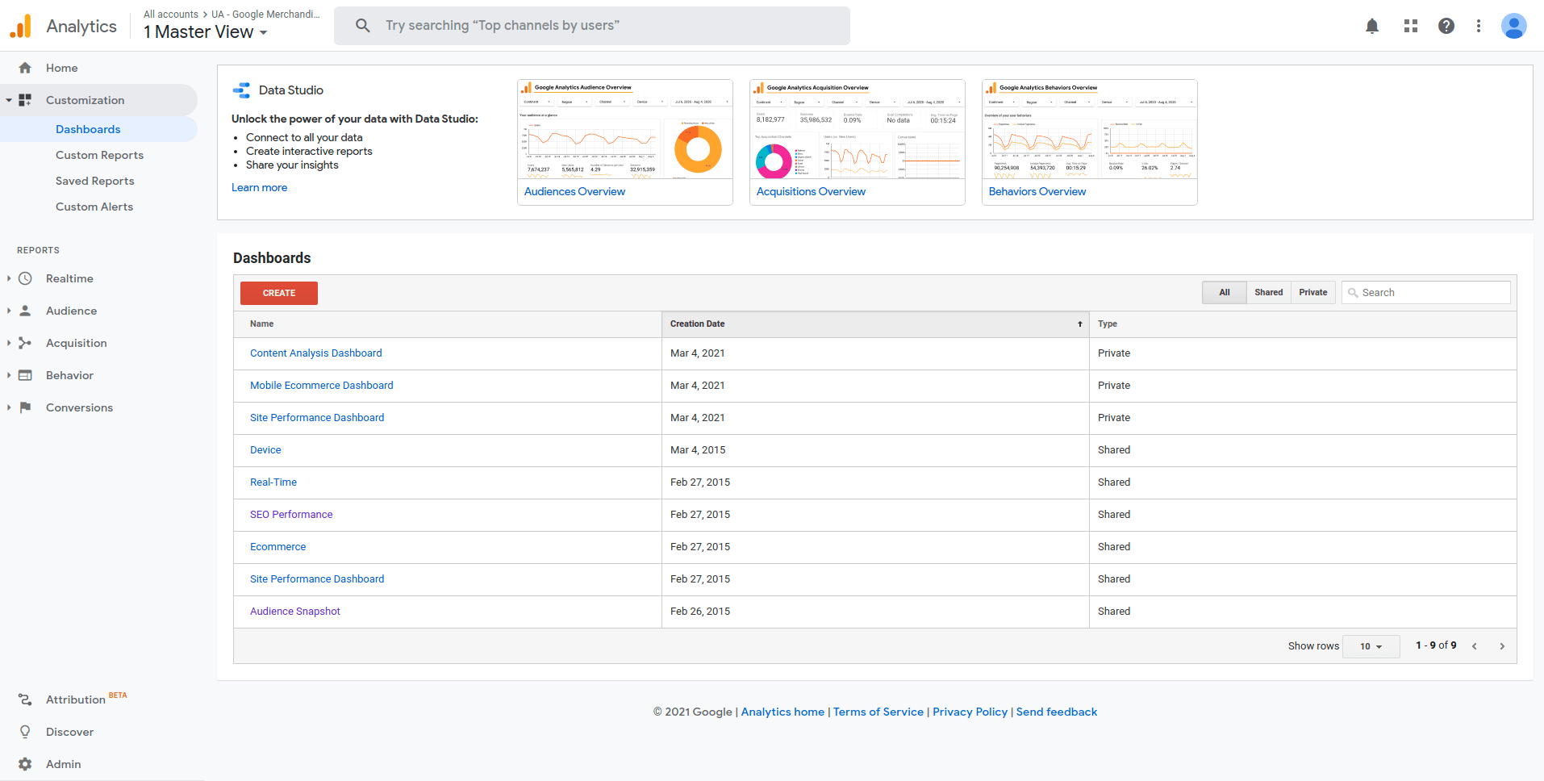This screenshot has height=781, width=1544.
Task: Open the Admin gear settings
Action: point(62,764)
